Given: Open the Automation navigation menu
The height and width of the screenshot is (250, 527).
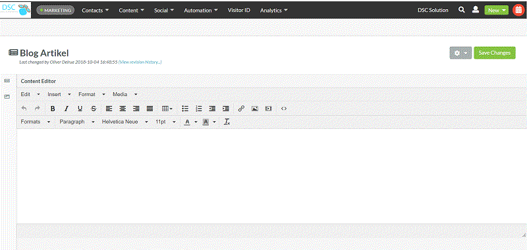Looking at the screenshot, I should (x=201, y=10).
